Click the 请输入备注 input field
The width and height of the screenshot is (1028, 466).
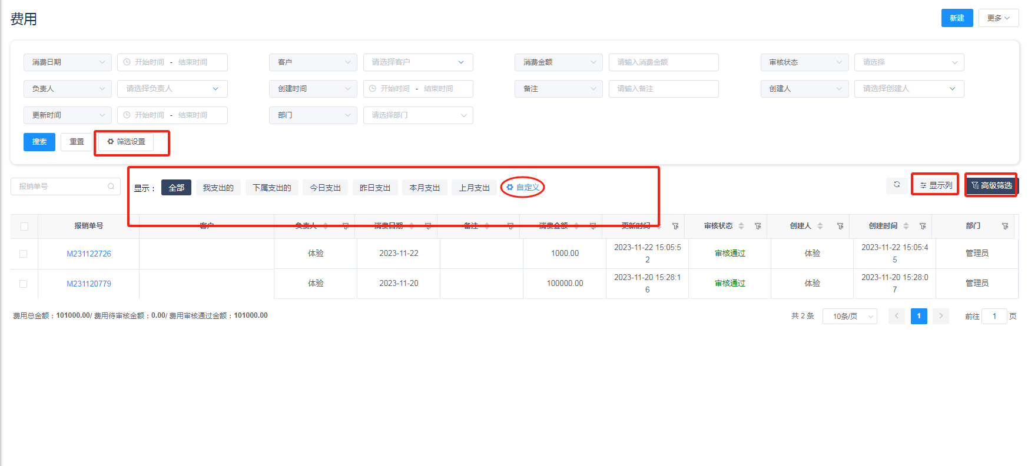point(664,89)
